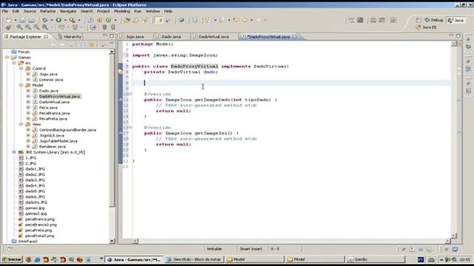Switch to the Jogo.java editor tab
The height and width of the screenshot is (266, 474).
pos(135,36)
